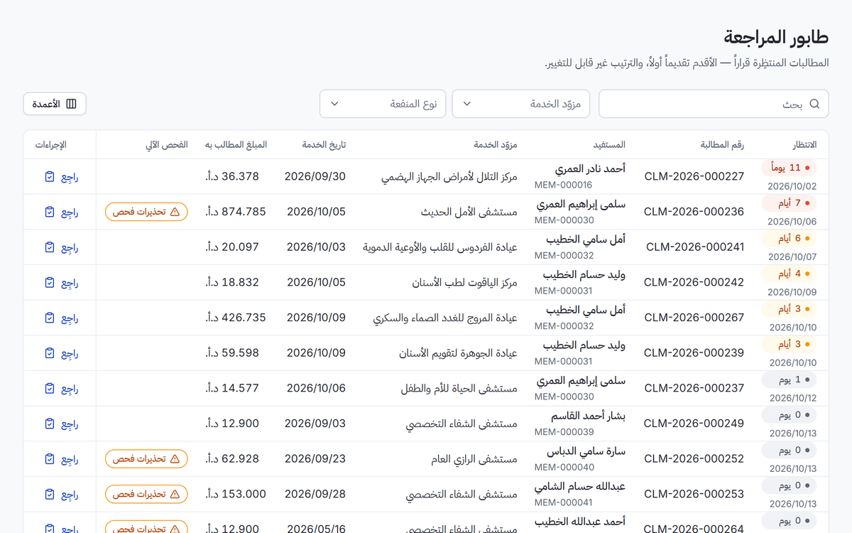Click review clipboard icon for CLM-2026-000236
The width and height of the screenshot is (852, 533).
[50, 212]
